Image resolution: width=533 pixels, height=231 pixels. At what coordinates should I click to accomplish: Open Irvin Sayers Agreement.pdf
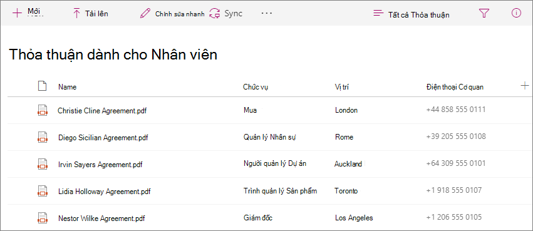[100, 165]
